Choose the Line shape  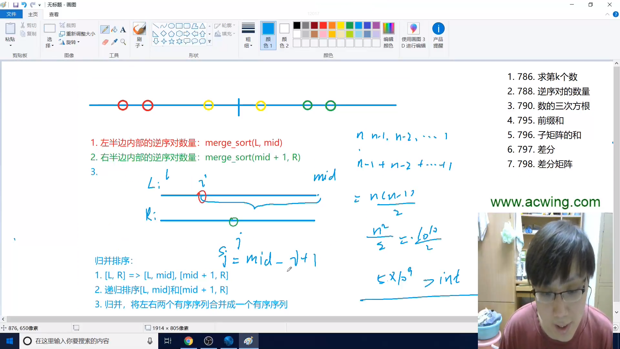click(156, 26)
